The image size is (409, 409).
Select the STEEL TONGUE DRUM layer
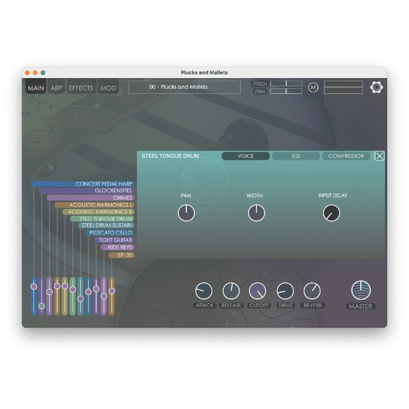point(102,219)
